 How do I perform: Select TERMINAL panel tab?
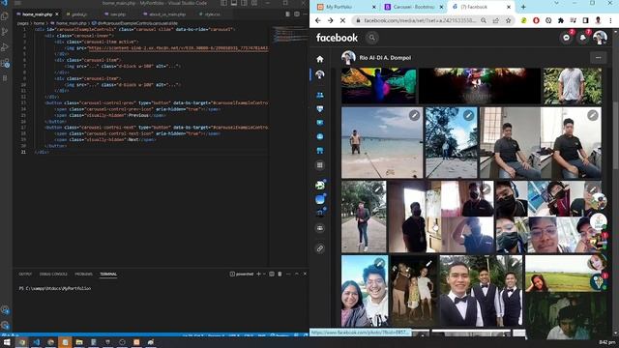(108, 274)
